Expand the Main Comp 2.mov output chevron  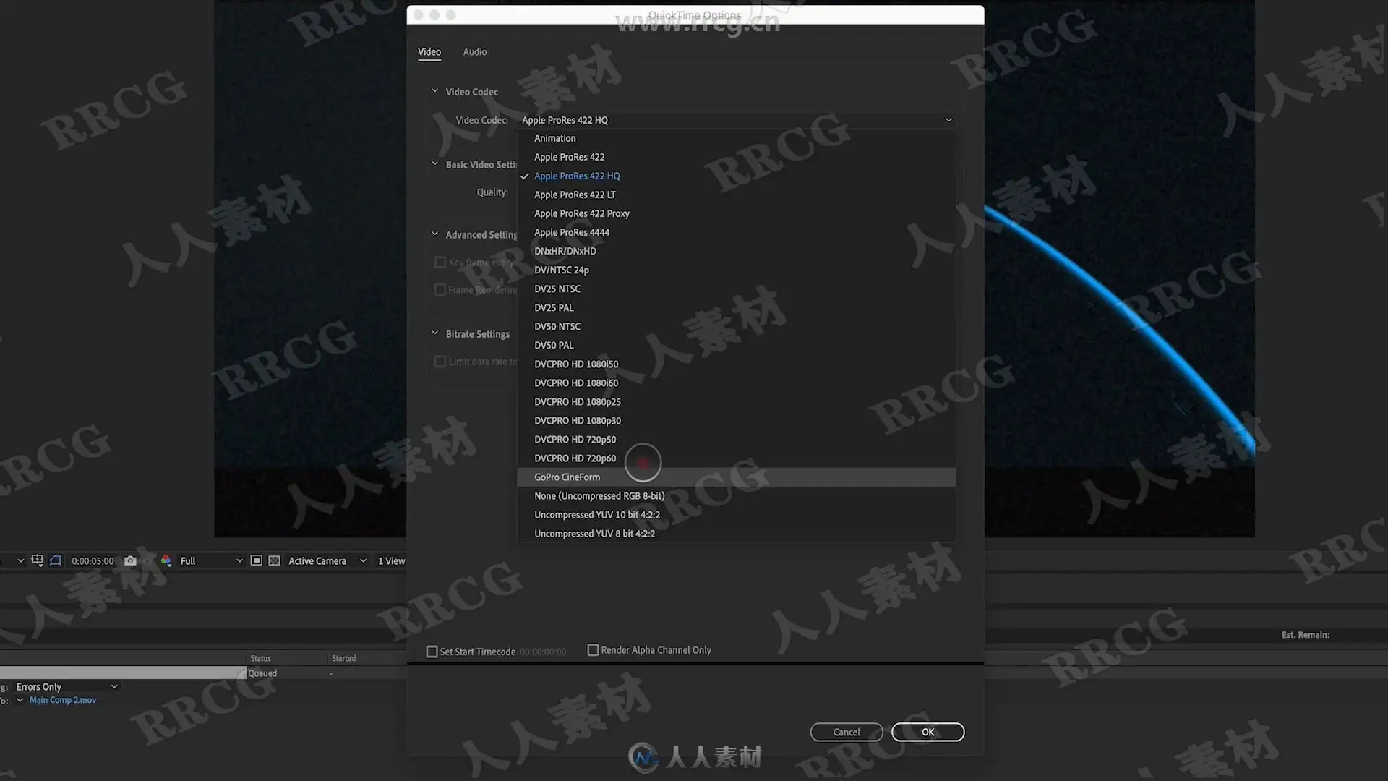[20, 700]
